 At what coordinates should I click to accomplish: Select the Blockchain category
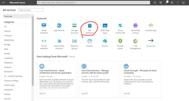pyautogui.click(x=9, y=72)
